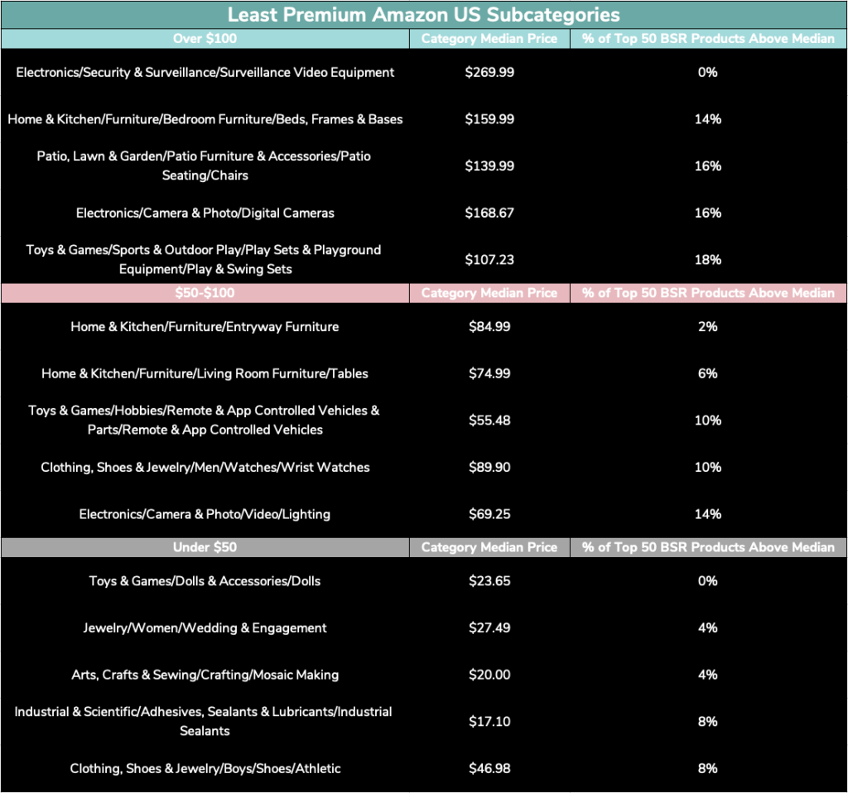Select the Entryway Furniture category cell
Viewport: 848px width, 793px height.
(x=205, y=327)
